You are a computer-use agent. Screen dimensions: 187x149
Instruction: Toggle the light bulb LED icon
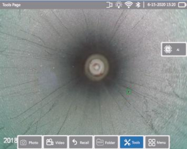118,5
